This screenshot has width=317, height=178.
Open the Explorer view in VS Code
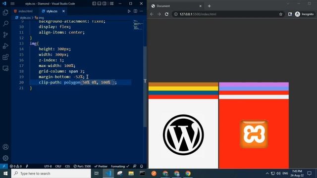tap(5, 12)
